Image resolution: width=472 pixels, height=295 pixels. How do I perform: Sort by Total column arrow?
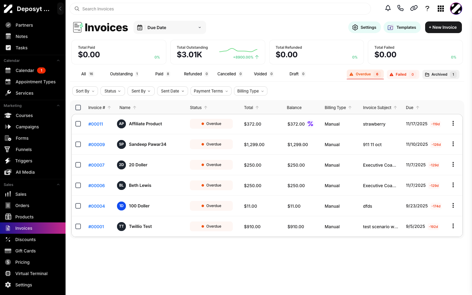pyautogui.click(x=257, y=108)
